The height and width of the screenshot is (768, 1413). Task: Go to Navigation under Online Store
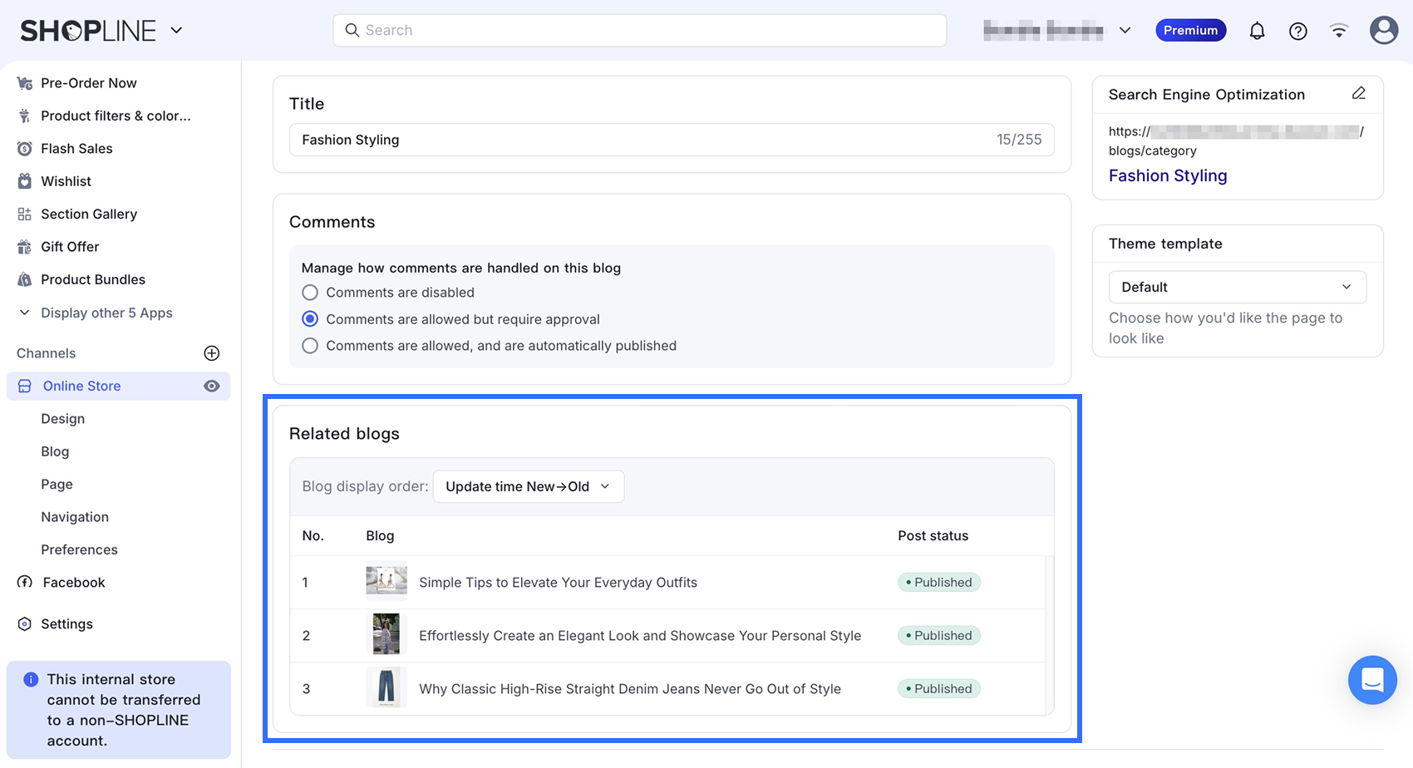coord(75,517)
